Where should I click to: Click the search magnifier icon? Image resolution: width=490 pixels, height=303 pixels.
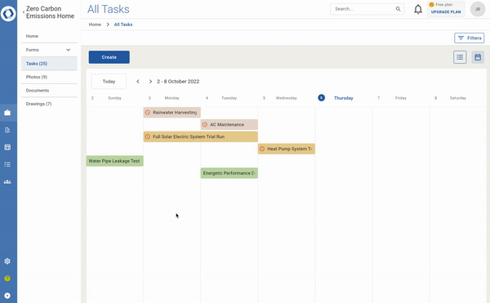pos(398,9)
